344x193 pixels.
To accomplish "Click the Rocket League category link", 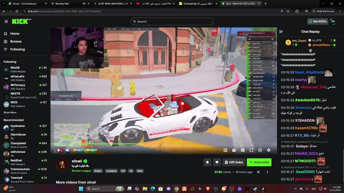I will [81, 171].
